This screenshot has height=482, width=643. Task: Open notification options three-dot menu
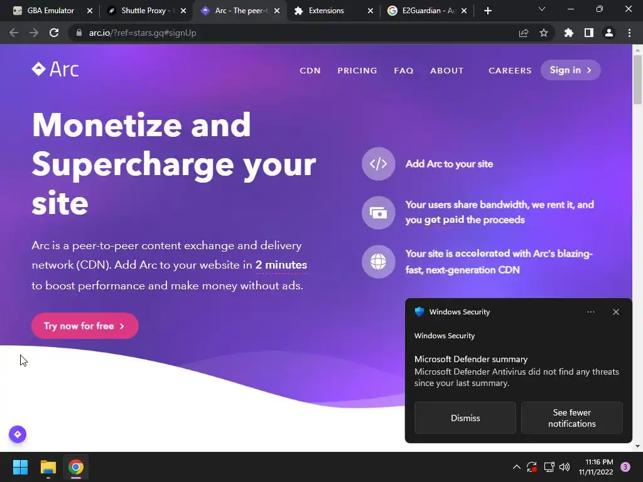[x=591, y=312]
